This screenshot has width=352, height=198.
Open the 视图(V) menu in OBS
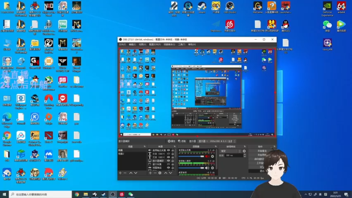click(x=143, y=44)
